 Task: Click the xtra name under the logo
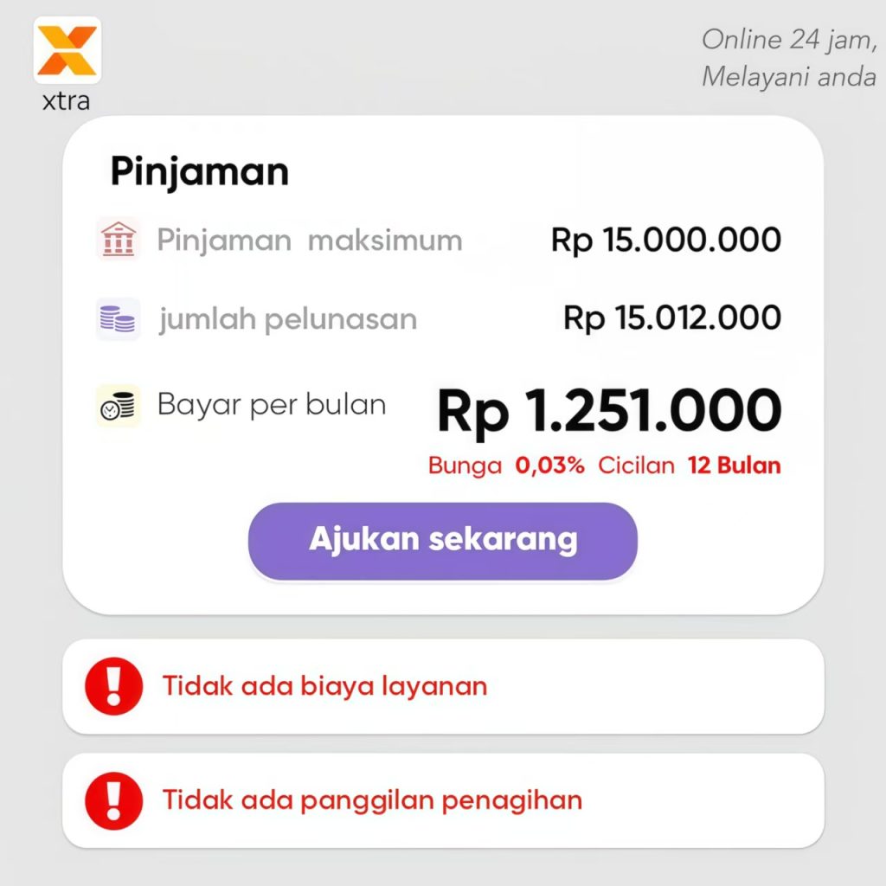(66, 101)
